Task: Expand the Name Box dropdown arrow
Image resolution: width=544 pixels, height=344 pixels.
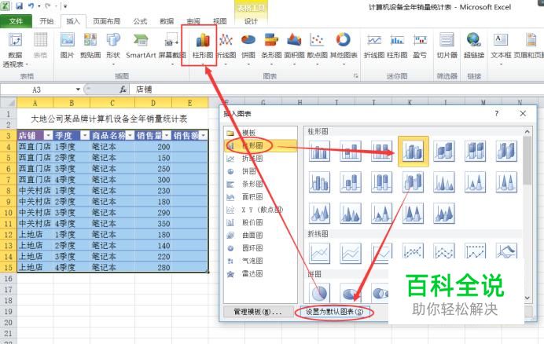Action: pos(78,90)
